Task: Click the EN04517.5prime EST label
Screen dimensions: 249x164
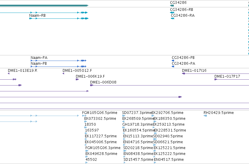Action: click(x=169, y=160)
